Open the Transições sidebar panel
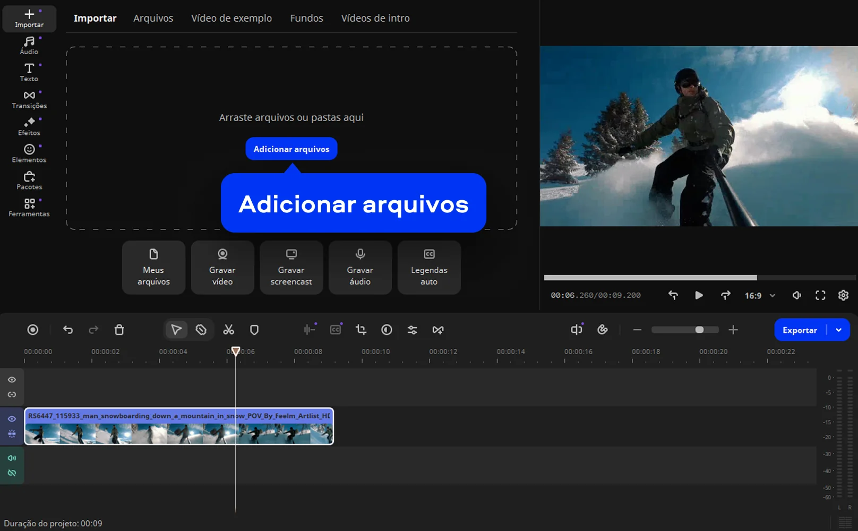 click(x=29, y=99)
